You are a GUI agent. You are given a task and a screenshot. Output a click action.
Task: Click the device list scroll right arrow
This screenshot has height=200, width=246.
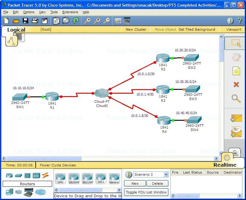pos(119,190)
